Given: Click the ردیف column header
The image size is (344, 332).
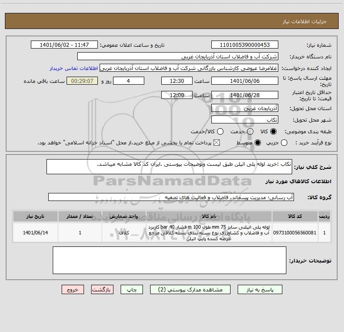Looking at the screenshot, I should (x=324, y=216).
